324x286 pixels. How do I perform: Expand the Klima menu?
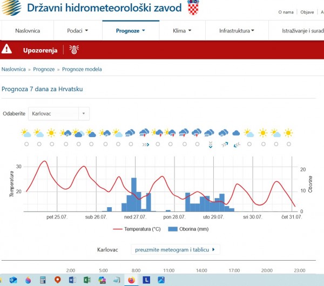click(x=182, y=31)
